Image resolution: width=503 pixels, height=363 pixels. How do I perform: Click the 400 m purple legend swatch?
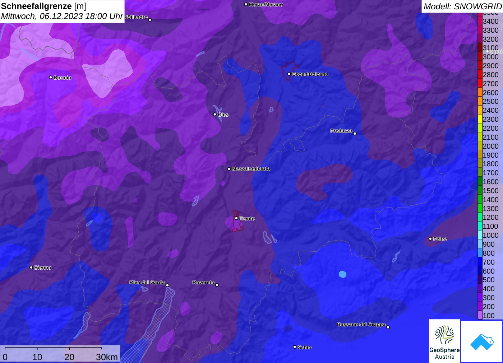480,289
